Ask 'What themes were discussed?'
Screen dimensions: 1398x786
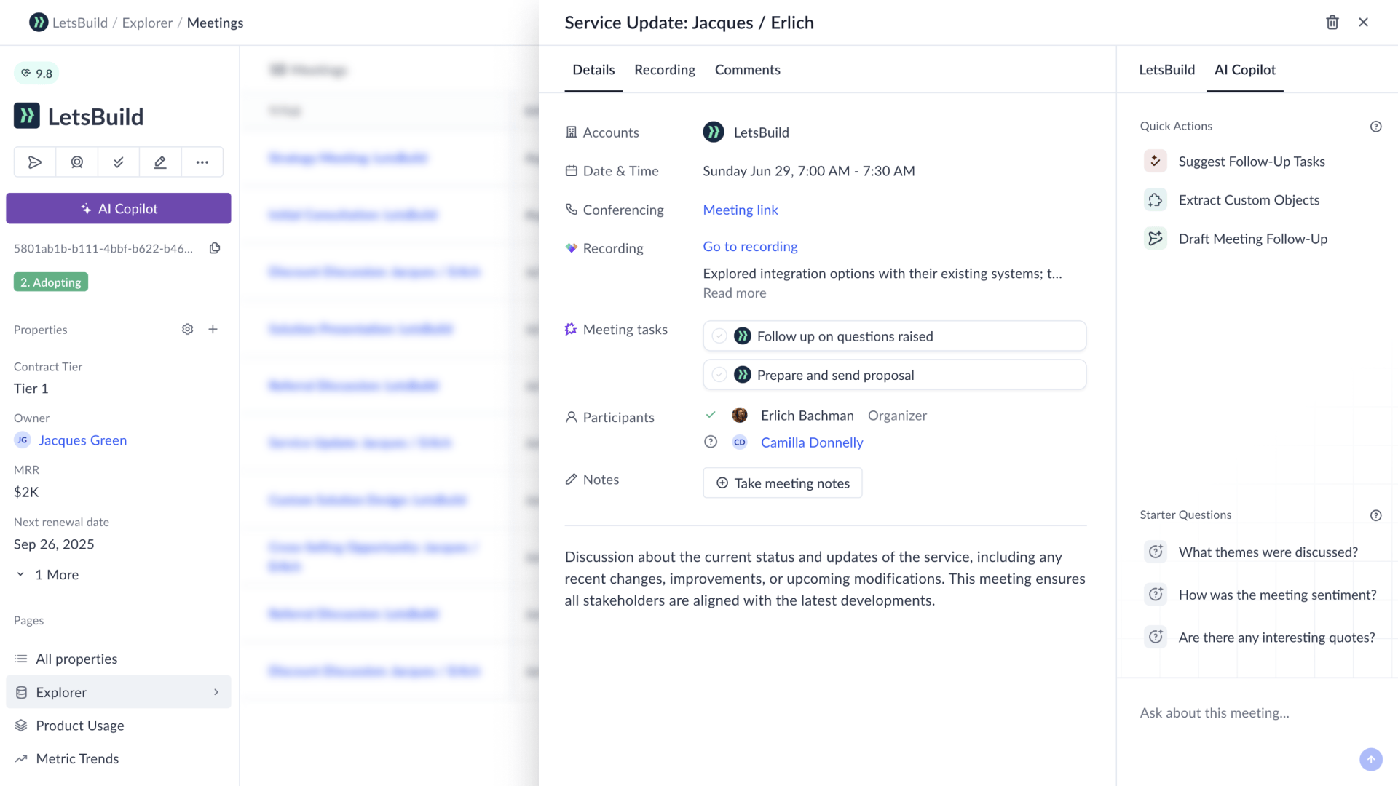1268,552
